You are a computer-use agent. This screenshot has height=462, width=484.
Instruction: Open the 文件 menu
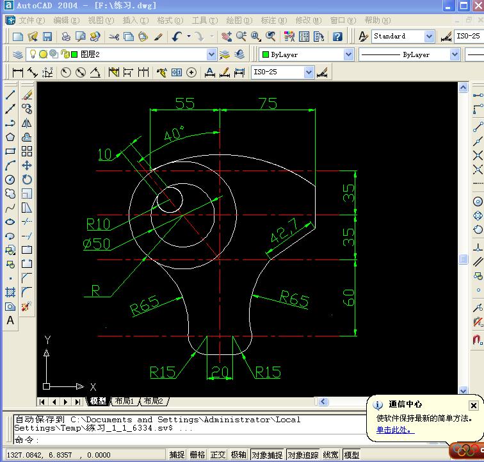[x=32, y=21]
